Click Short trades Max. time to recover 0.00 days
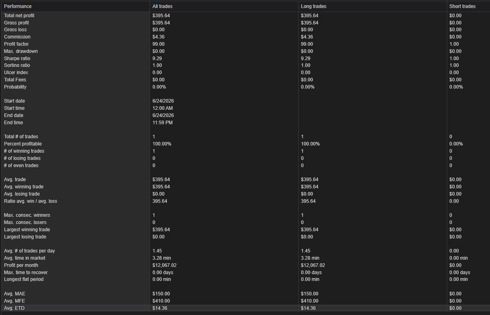The image size is (490, 315). click(460, 273)
